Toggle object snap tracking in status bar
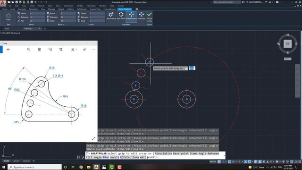The image size is (302, 170). pyautogui.click(x=245, y=161)
